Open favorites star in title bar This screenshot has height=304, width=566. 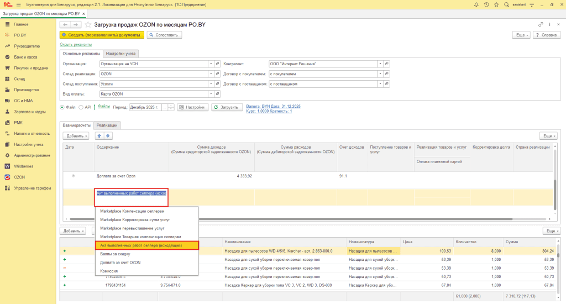click(x=496, y=4)
